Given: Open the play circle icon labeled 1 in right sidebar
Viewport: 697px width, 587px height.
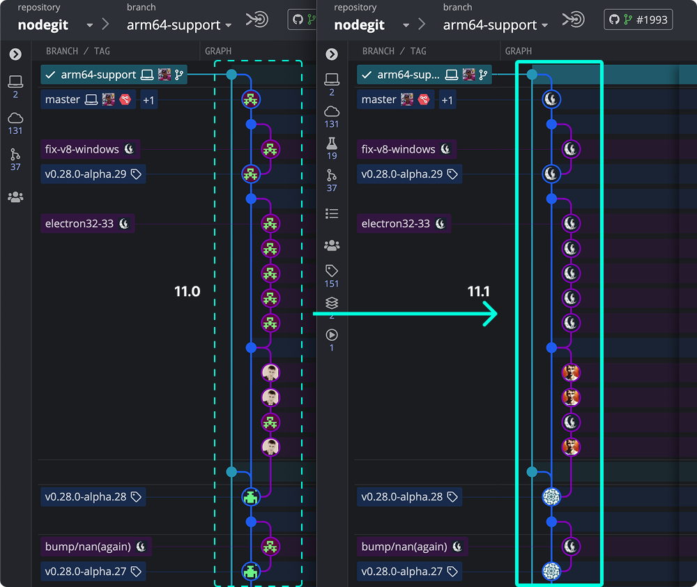Looking at the screenshot, I should [x=332, y=335].
